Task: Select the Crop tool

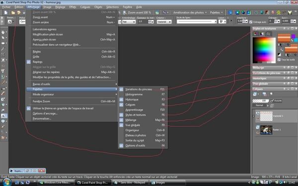Action: [3, 55]
